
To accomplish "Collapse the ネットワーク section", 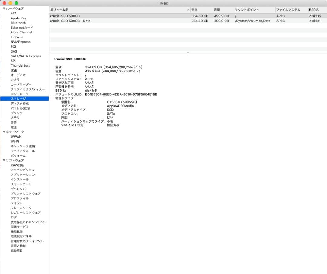I will (4, 132).
